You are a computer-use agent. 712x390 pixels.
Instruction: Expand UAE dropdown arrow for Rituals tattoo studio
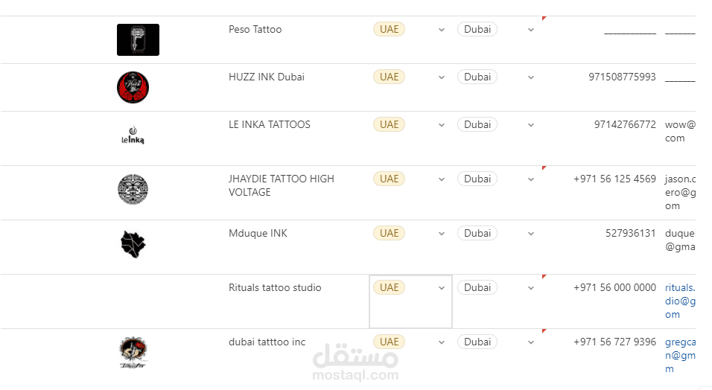(441, 288)
